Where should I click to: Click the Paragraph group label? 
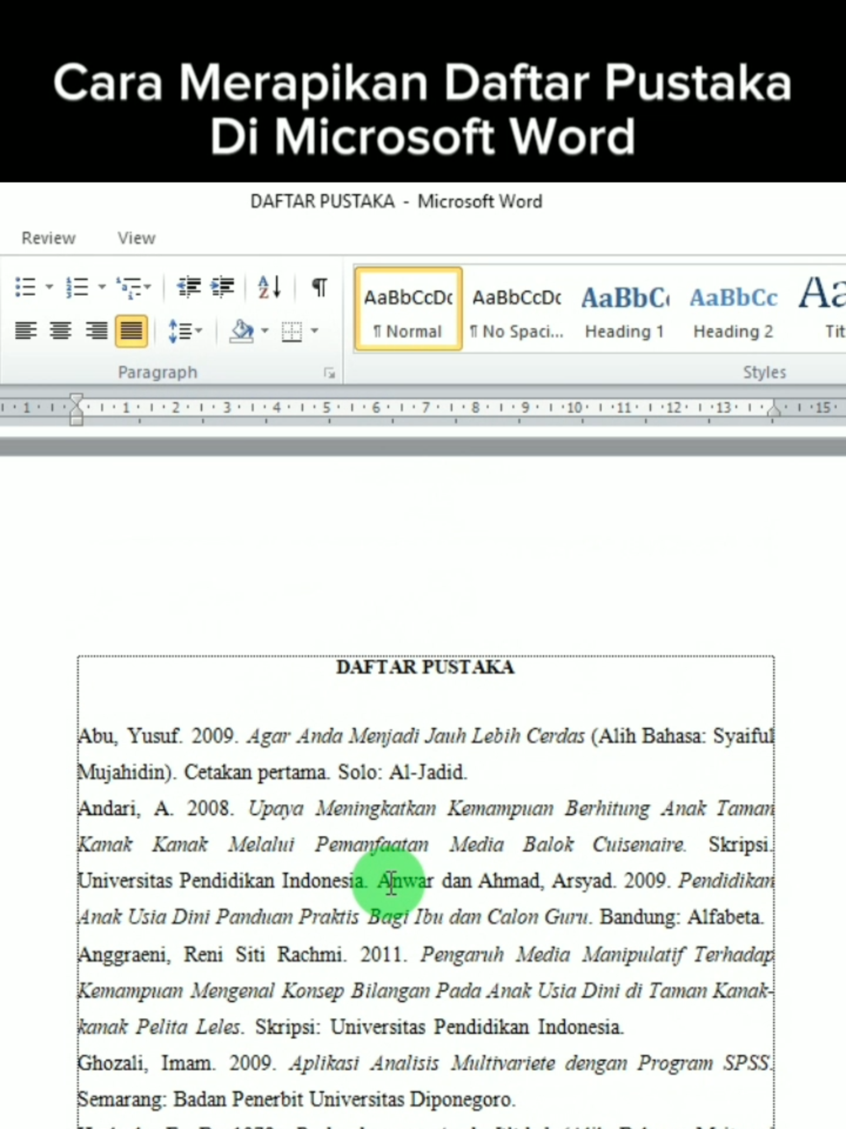click(x=157, y=373)
